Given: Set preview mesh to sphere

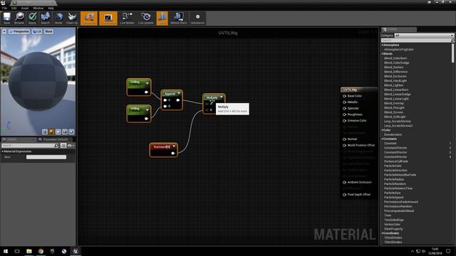Looking at the screenshot, I should click(51, 132).
